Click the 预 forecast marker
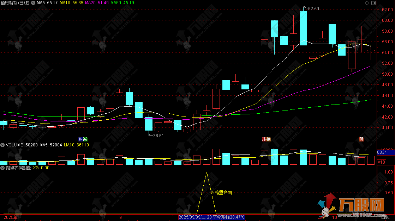 coord(361,139)
